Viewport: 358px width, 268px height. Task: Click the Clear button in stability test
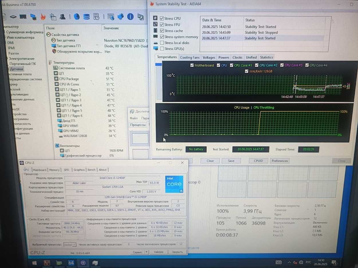(210, 161)
